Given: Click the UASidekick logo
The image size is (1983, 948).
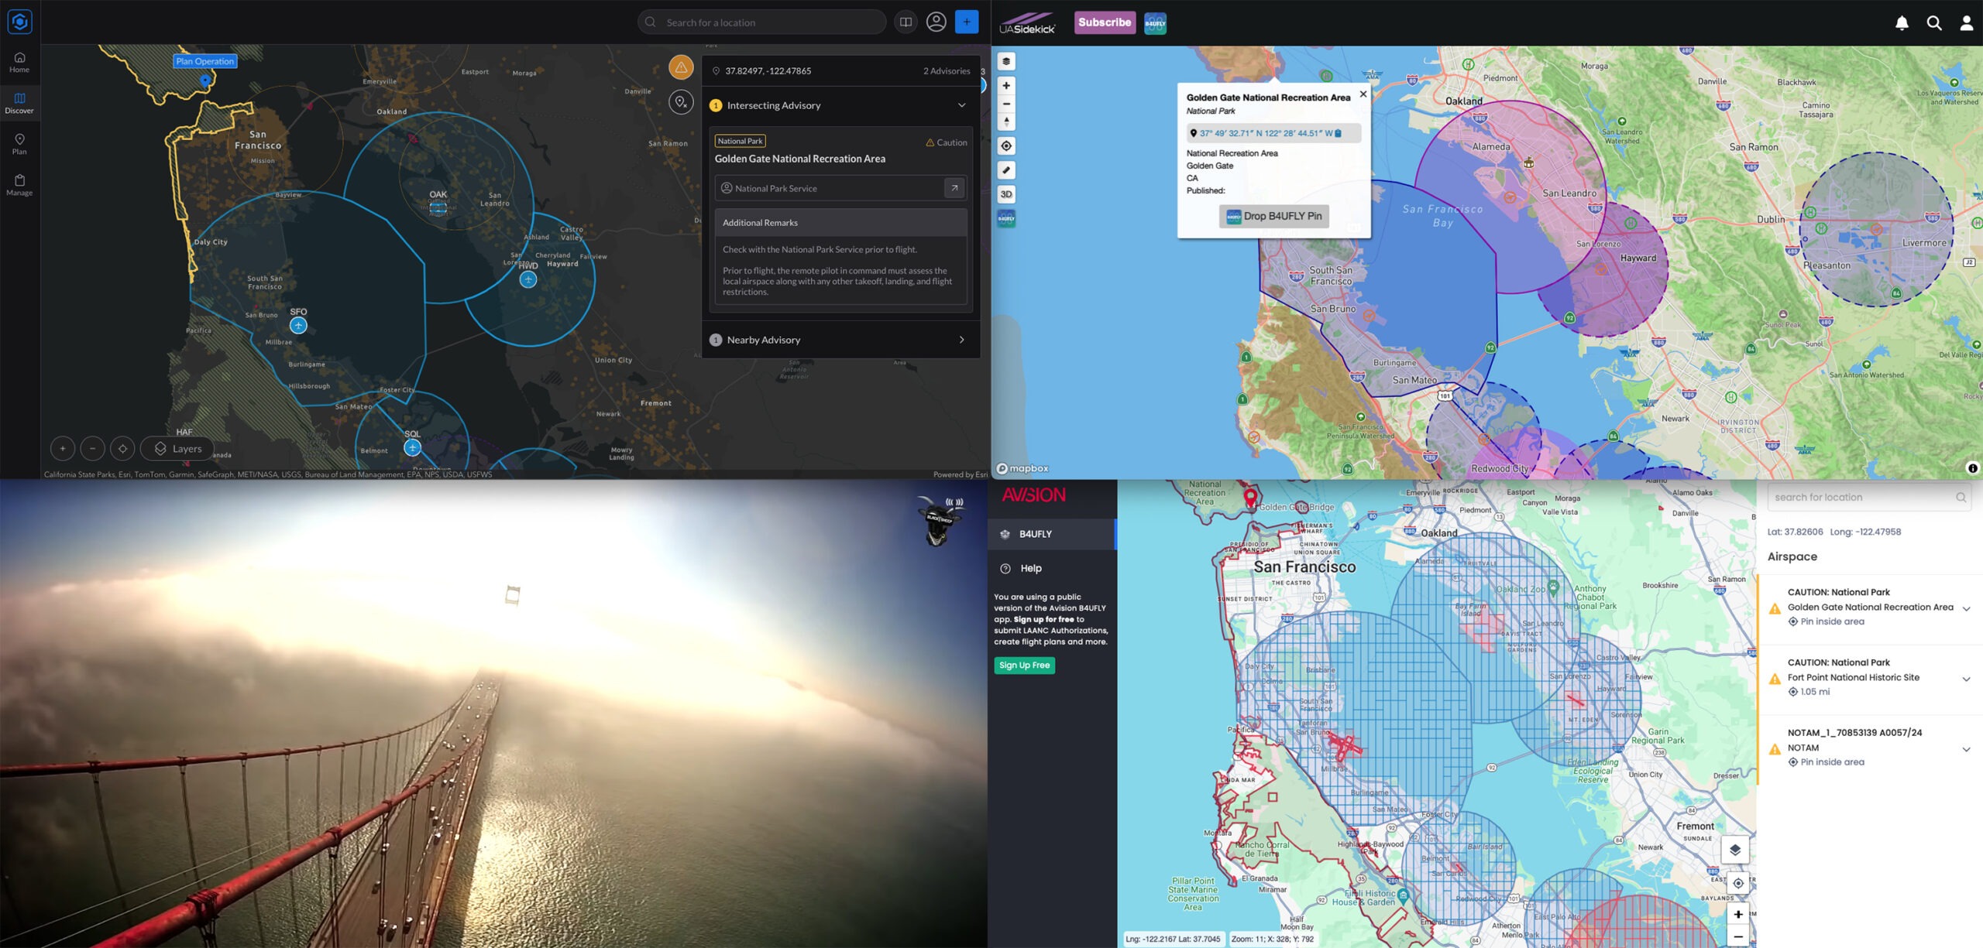Looking at the screenshot, I should pyautogui.click(x=1027, y=22).
